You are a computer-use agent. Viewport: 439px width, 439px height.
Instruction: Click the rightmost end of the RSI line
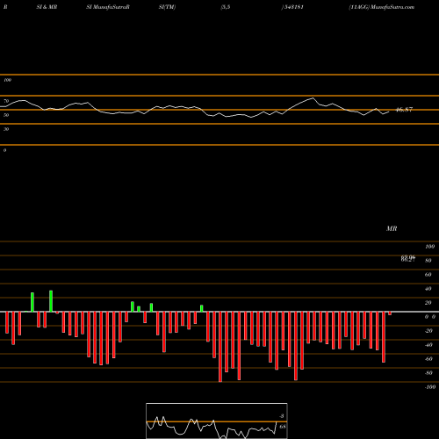point(389,112)
